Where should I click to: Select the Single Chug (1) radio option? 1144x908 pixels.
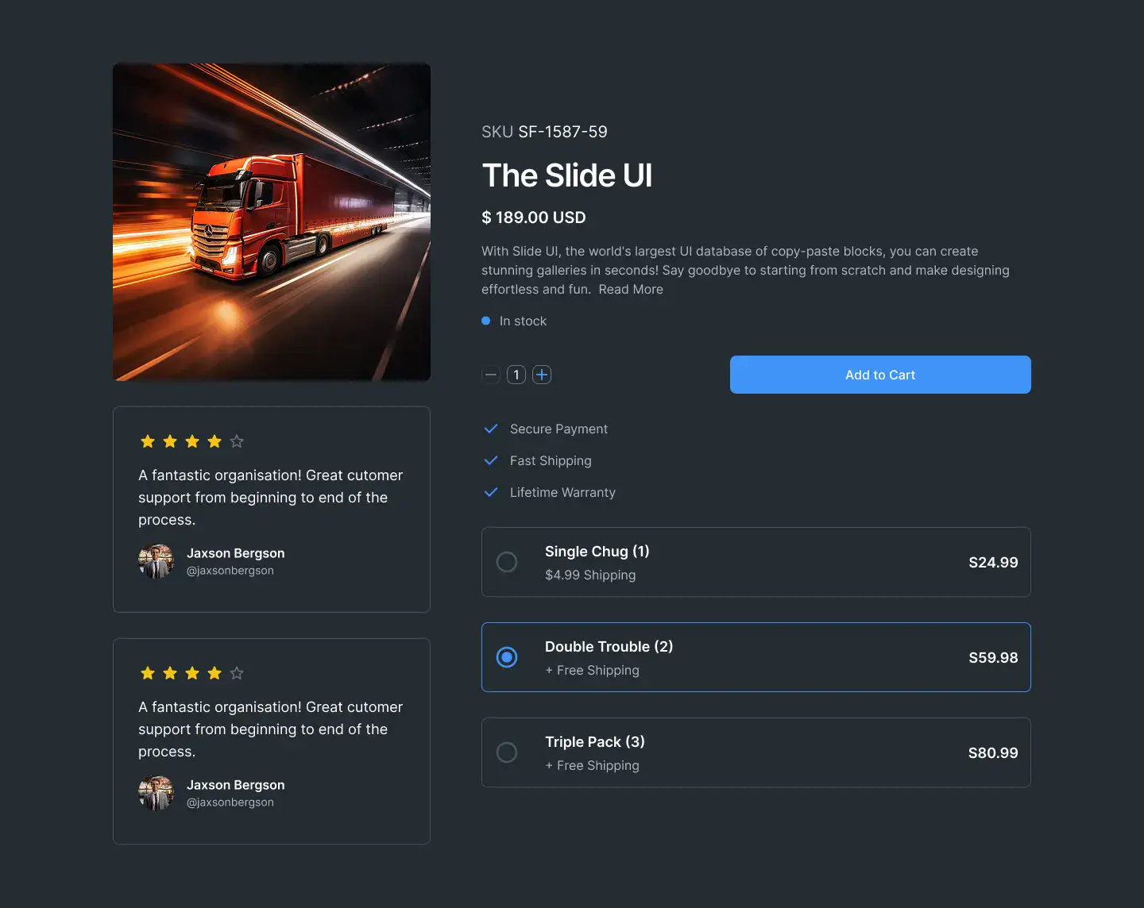507,562
